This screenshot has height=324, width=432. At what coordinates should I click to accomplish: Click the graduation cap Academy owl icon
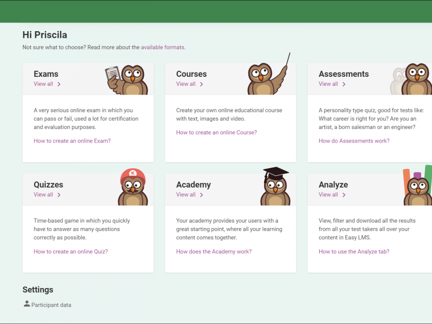coord(276,187)
